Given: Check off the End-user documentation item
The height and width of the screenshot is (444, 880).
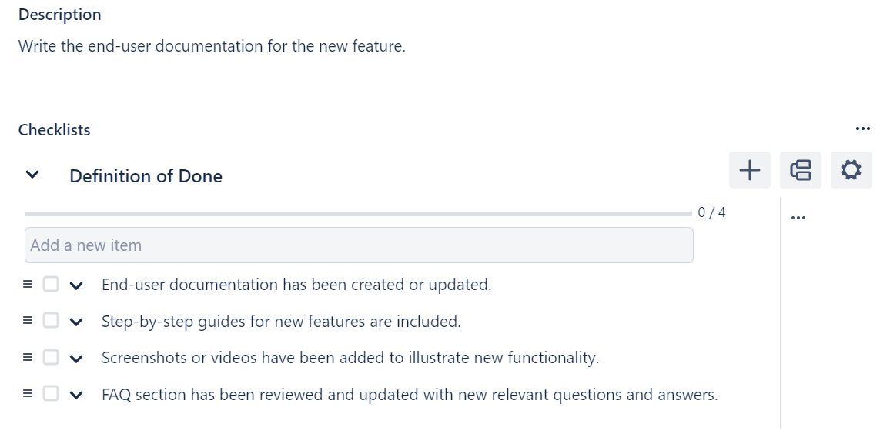Looking at the screenshot, I should click(x=50, y=284).
